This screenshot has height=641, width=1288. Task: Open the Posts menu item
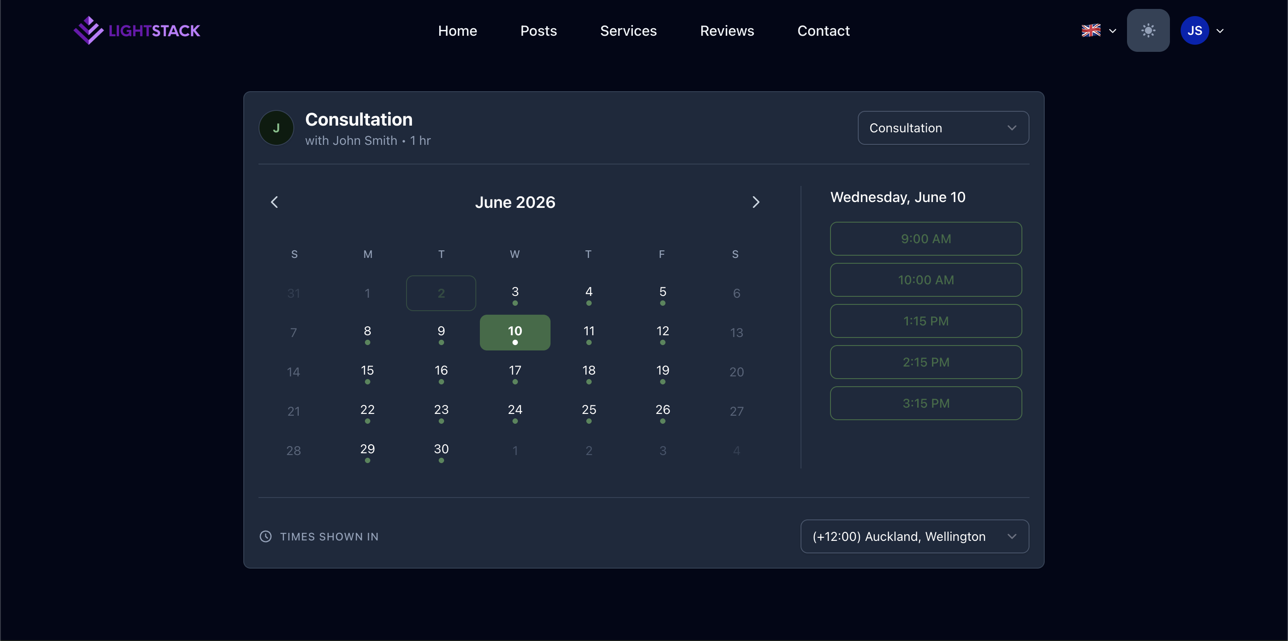tap(538, 30)
